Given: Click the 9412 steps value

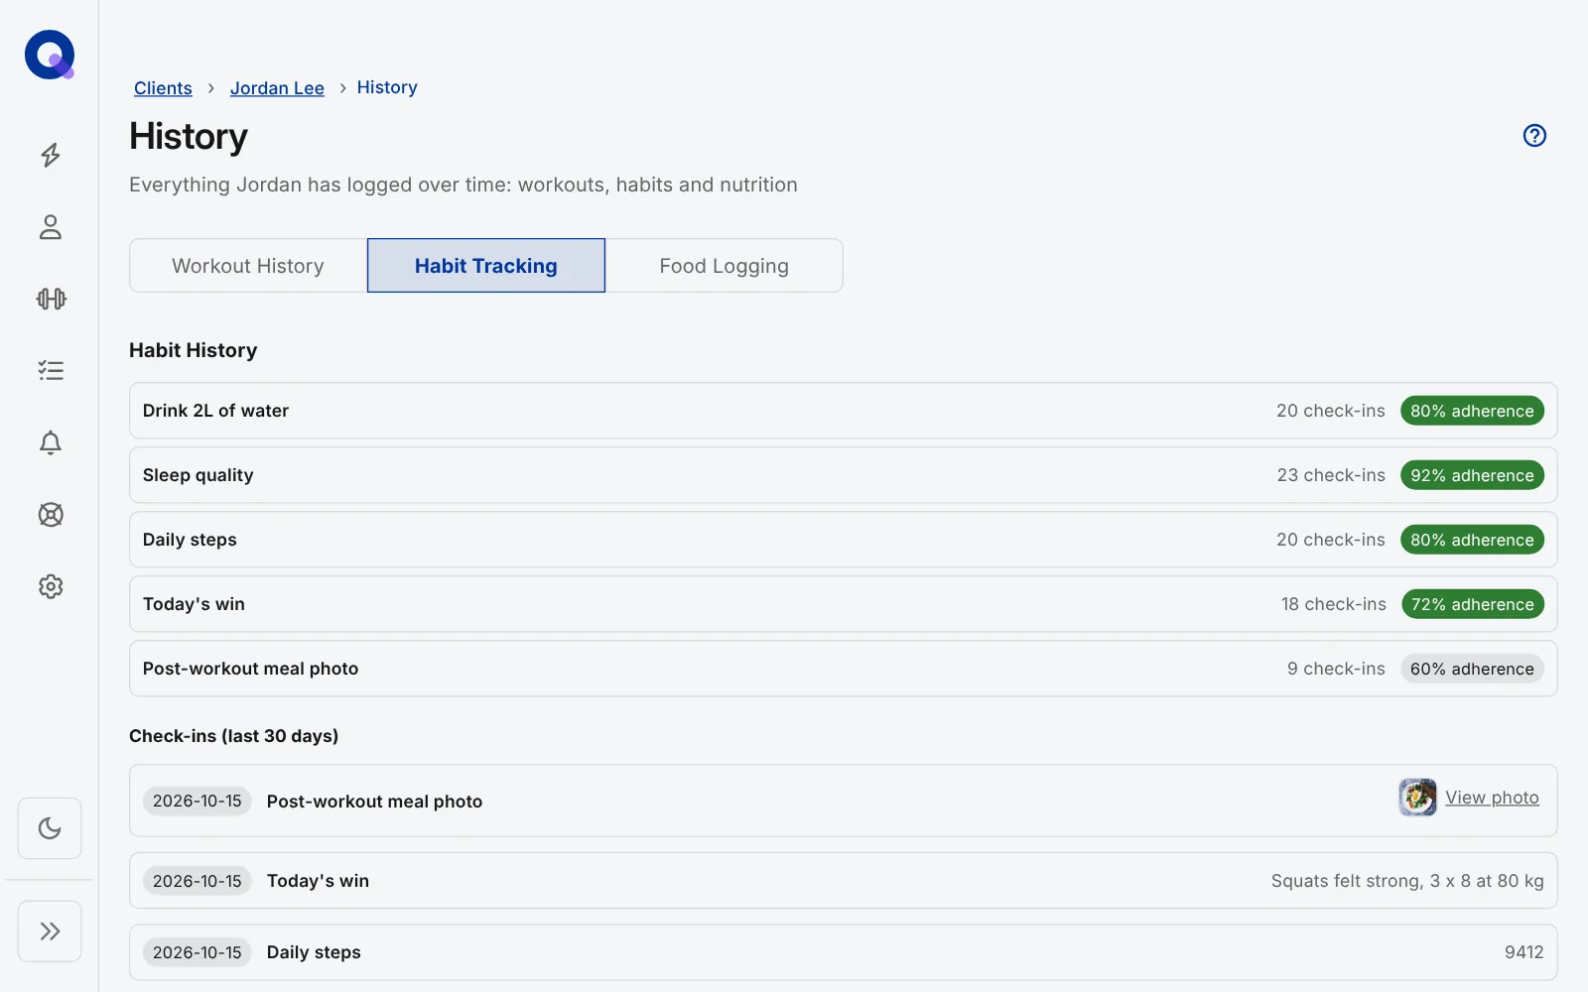Looking at the screenshot, I should 1523,952.
